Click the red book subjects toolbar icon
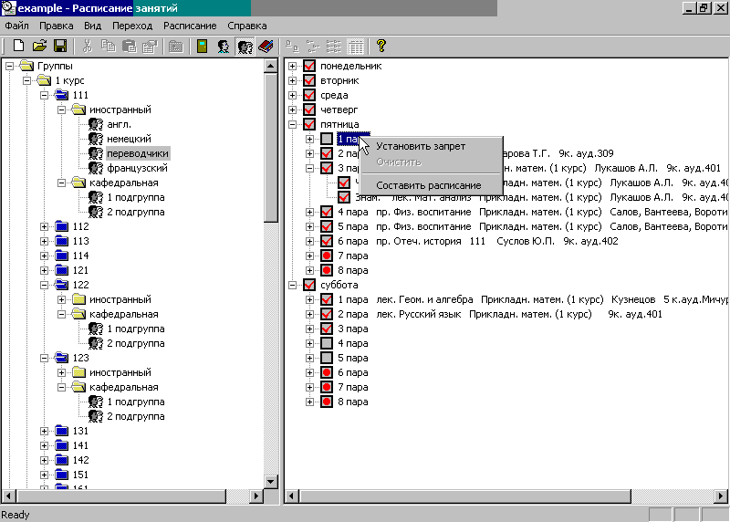Viewport: 730px width, 522px height. (266, 46)
